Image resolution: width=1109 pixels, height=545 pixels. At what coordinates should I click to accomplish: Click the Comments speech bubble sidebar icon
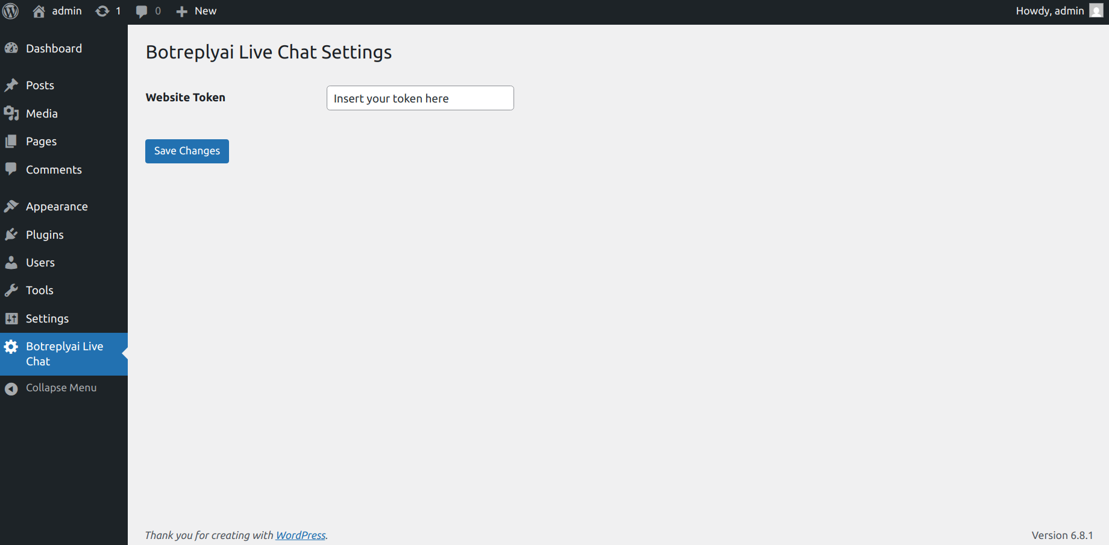click(x=11, y=169)
